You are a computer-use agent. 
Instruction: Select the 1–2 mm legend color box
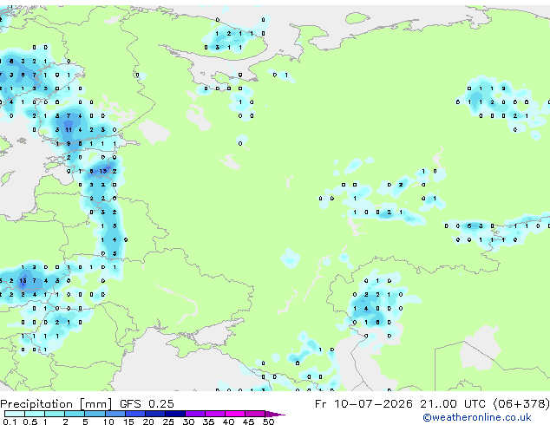point(55,414)
